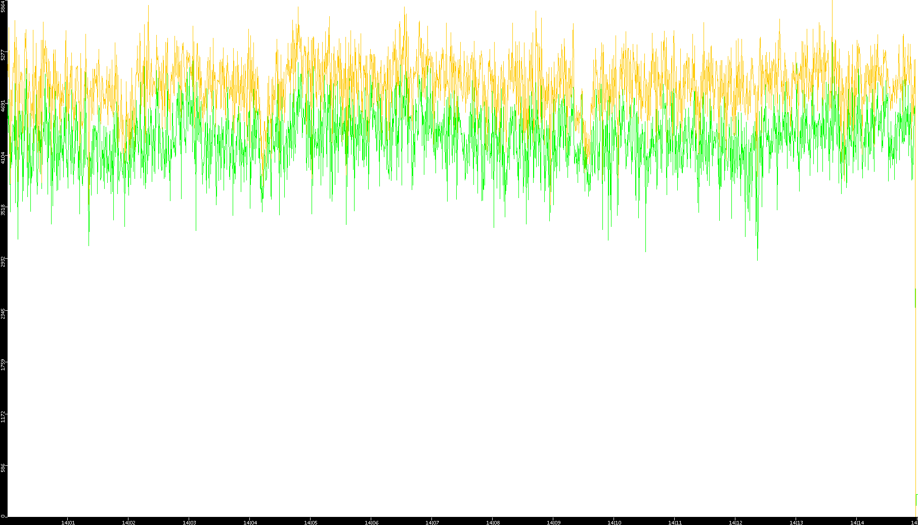
Task: Select the 14:10 time axis label
Action: point(614,522)
